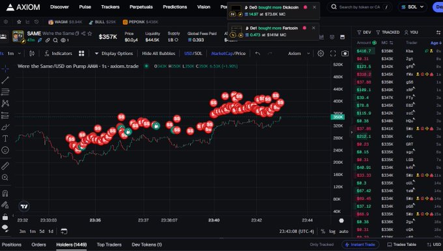Open the Trackers page
The image size is (443, 251).
click(x=110, y=7)
